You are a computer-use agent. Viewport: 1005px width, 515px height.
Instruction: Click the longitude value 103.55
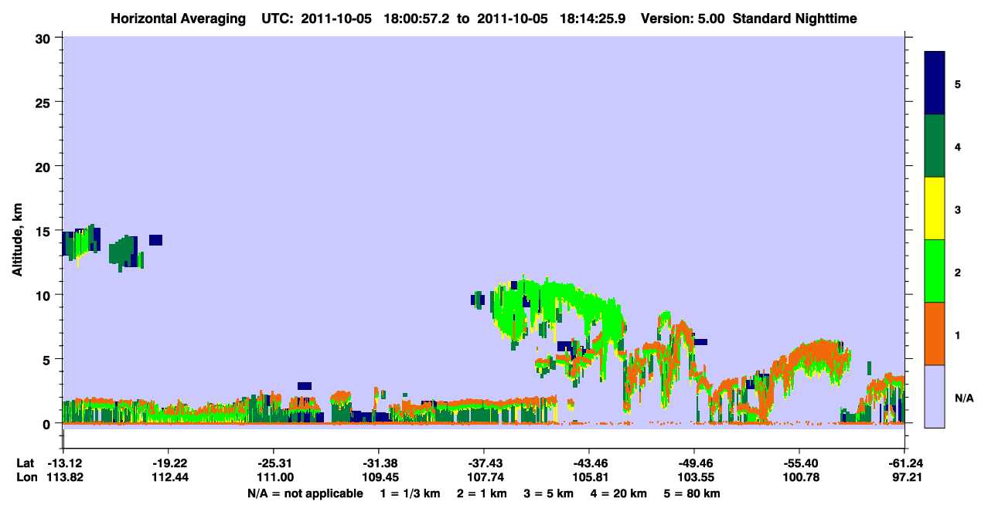tap(694, 477)
